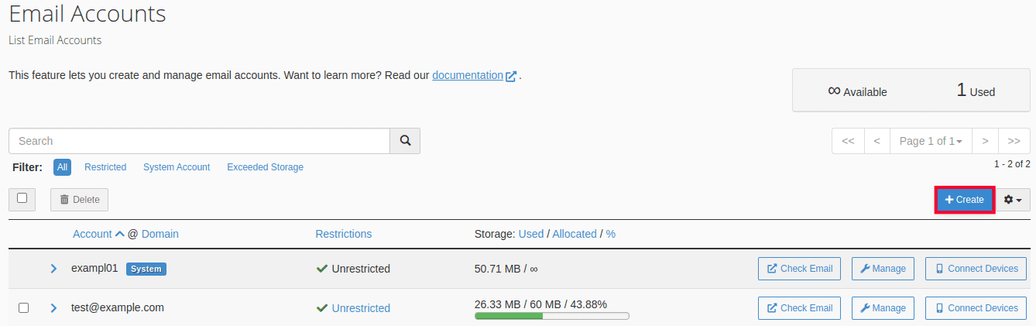Select the test@example.com row checkbox
Viewport: 1036px width, 326px height.
[x=23, y=307]
